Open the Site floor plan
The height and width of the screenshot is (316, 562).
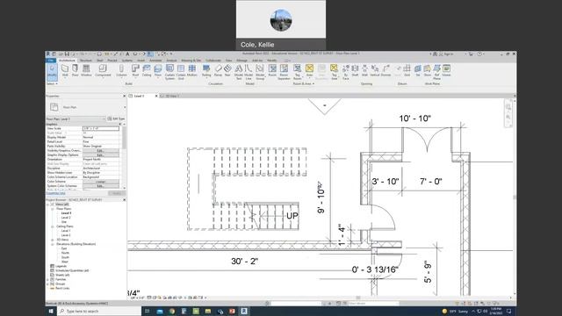tap(64, 222)
